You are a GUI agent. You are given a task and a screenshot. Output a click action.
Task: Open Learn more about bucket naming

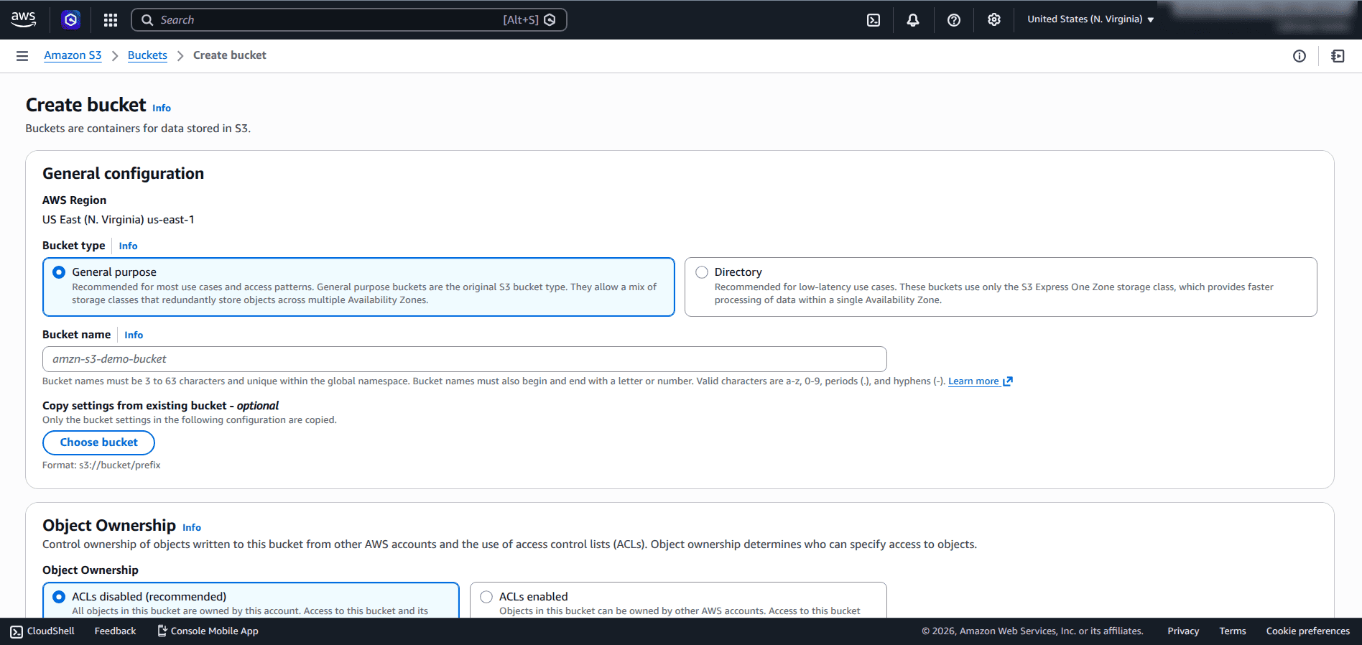pos(973,381)
